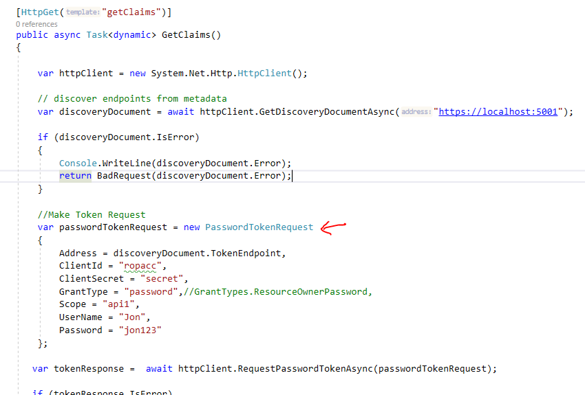Click discoveryDocument.TokenEndpoint in Address line
Screen dimensions: 585x395
pyautogui.click(x=197, y=253)
